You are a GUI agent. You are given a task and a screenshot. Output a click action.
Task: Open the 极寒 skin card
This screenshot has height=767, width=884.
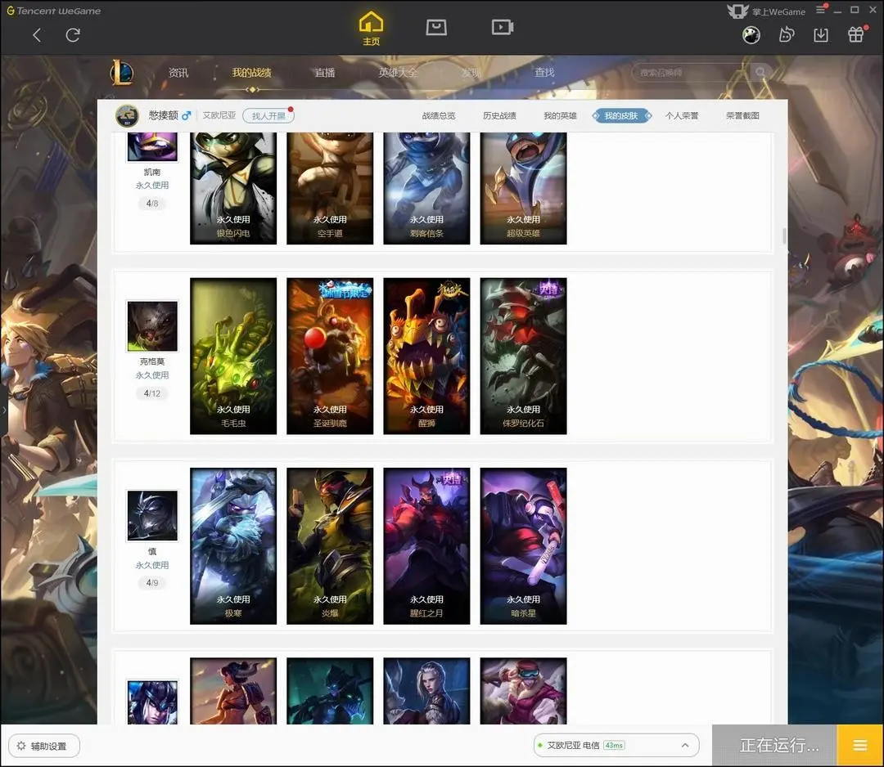tap(233, 545)
